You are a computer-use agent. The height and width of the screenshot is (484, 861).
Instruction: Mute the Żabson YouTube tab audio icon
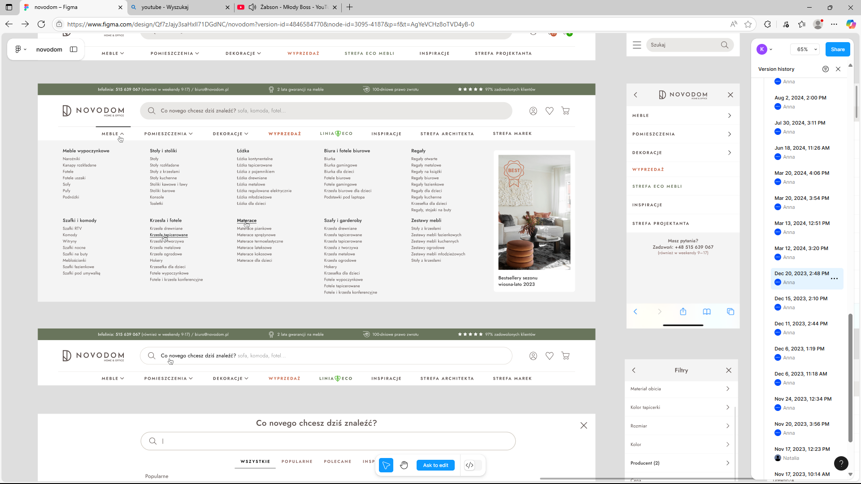(252, 7)
